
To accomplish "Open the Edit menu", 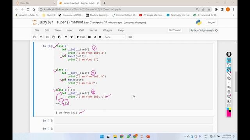I will click(x=47, y=30).
